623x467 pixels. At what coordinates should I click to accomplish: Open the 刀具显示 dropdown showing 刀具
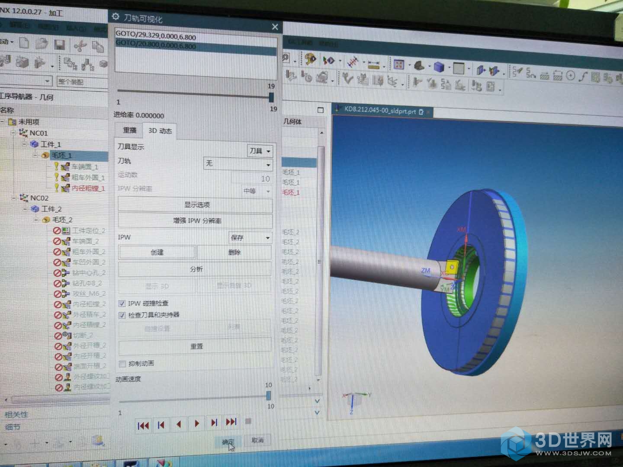pos(260,150)
